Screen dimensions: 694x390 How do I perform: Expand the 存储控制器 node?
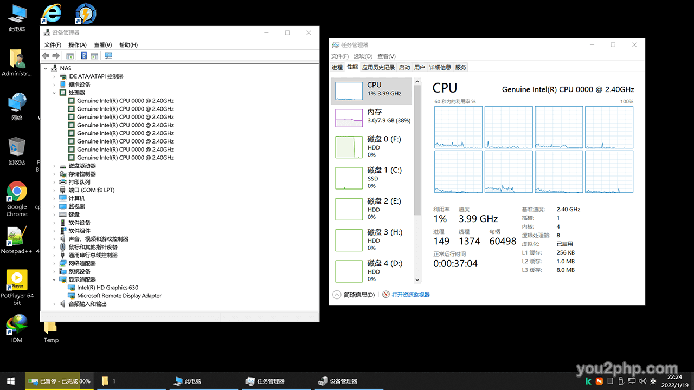54,174
